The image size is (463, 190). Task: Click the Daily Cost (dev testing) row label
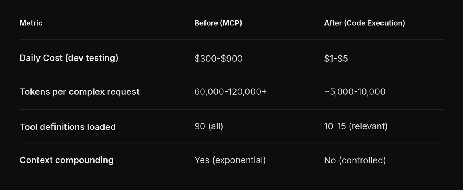(69, 58)
